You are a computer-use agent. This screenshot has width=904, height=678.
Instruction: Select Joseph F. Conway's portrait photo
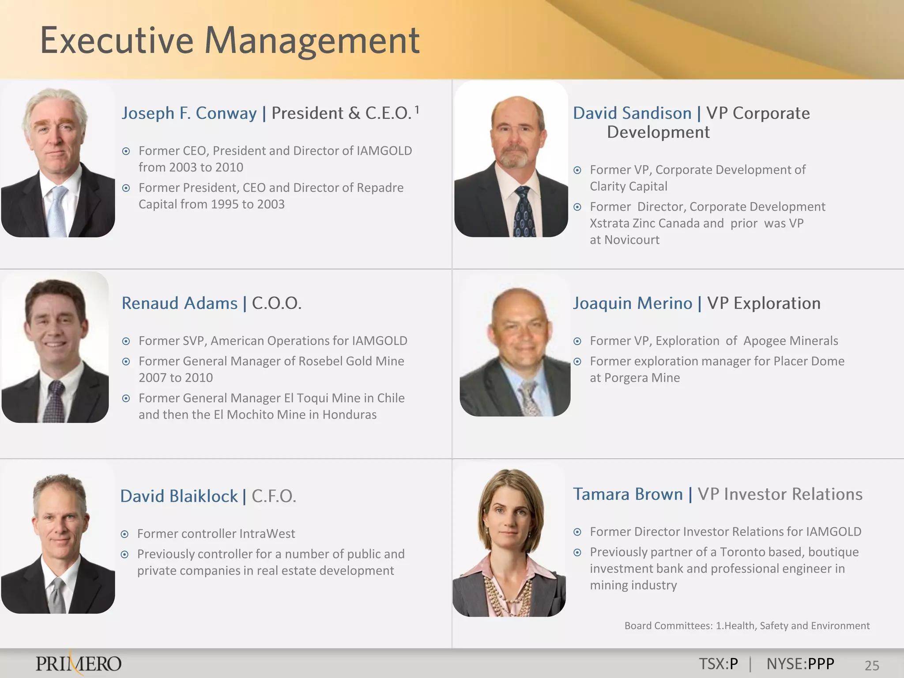pyautogui.click(x=58, y=159)
